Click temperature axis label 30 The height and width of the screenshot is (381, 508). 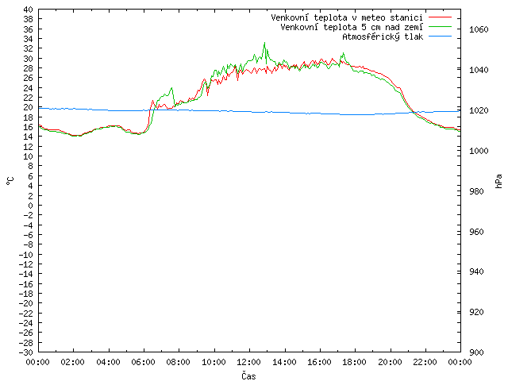point(29,59)
